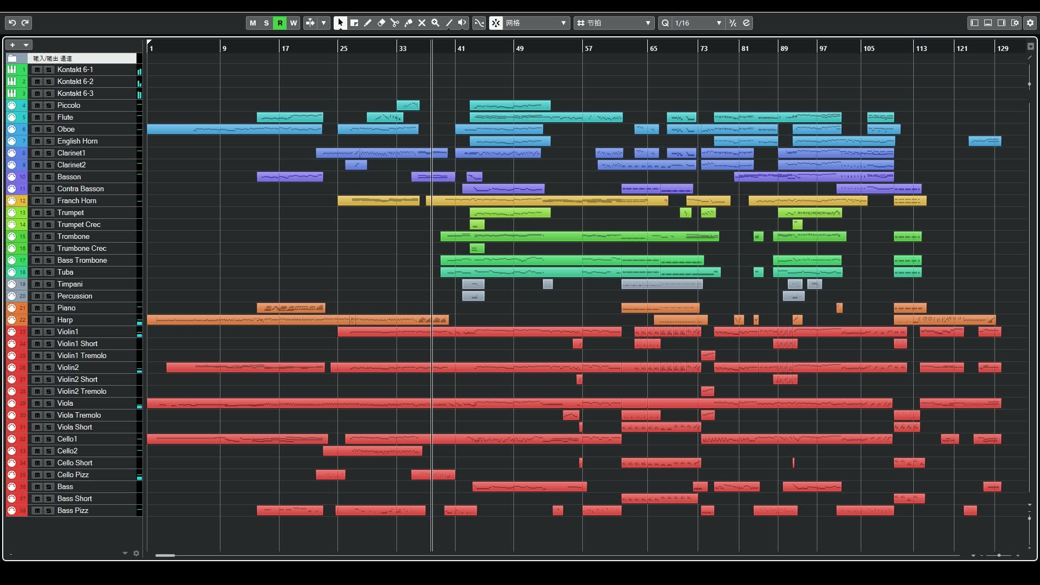Adjust the vertical zoom slider
Image resolution: width=1040 pixels, height=585 pixels.
point(1030,518)
